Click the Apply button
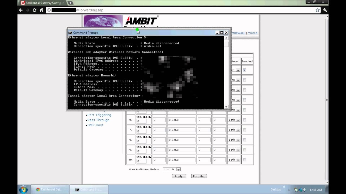346x194 pixels. pyautogui.click(x=178, y=176)
